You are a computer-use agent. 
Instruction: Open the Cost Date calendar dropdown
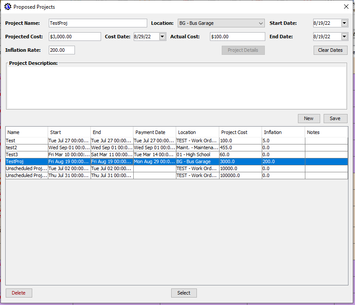(x=162, y=37)
